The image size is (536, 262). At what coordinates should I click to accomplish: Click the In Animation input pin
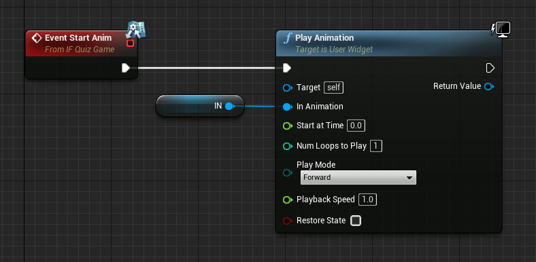288,107
